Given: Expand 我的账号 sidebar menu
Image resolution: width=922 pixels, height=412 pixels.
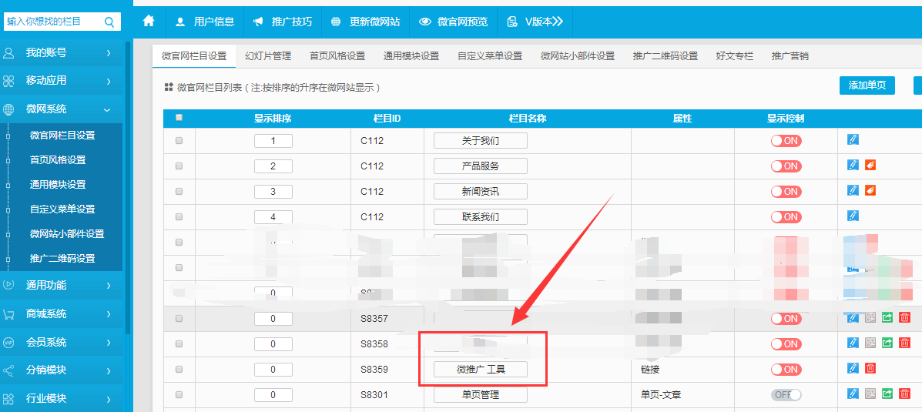Looking at the screenshot, I should coord(62,52).
